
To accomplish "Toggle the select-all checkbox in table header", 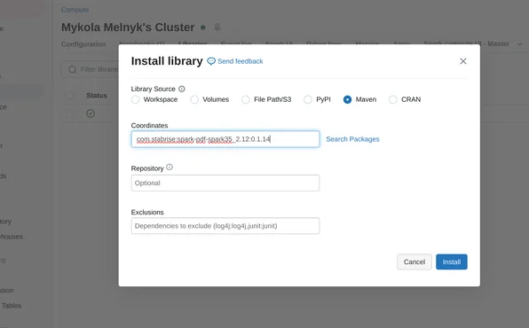I will point(69,96).
